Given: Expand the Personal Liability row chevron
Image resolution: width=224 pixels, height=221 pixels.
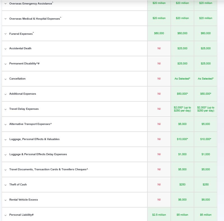Looking at the screenshot, I should 5,215.
